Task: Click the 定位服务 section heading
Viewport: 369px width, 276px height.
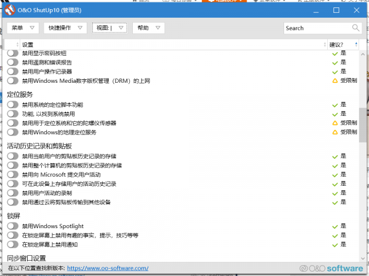Action: (x=20, y=94)
